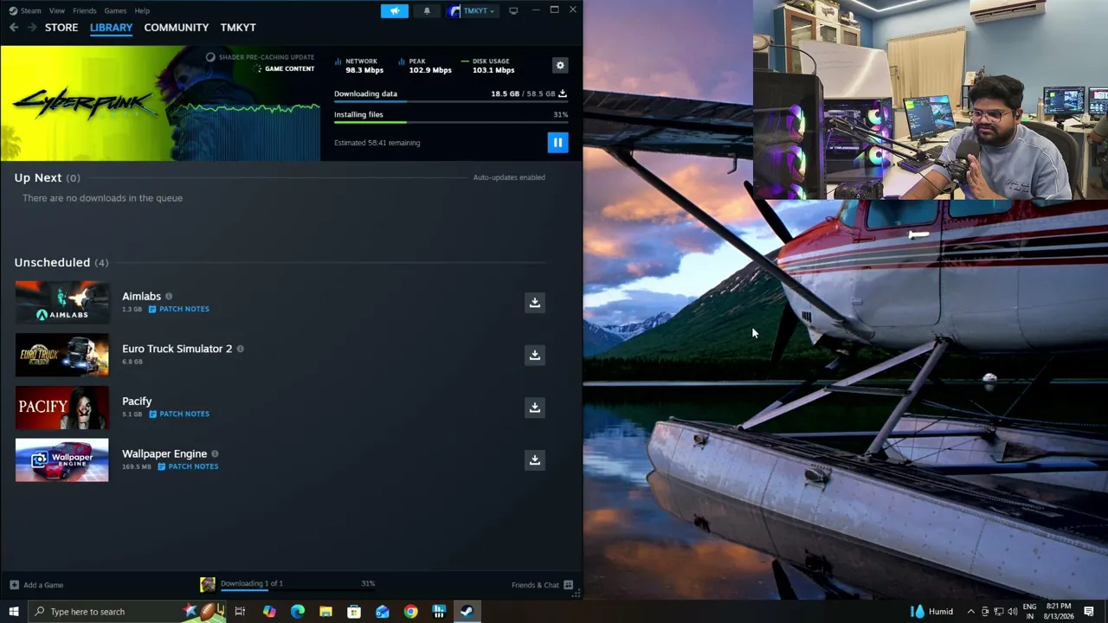This screenshot has width=1108, height=623.
Task: Open Windows Start menu
Action: (13, 612)
